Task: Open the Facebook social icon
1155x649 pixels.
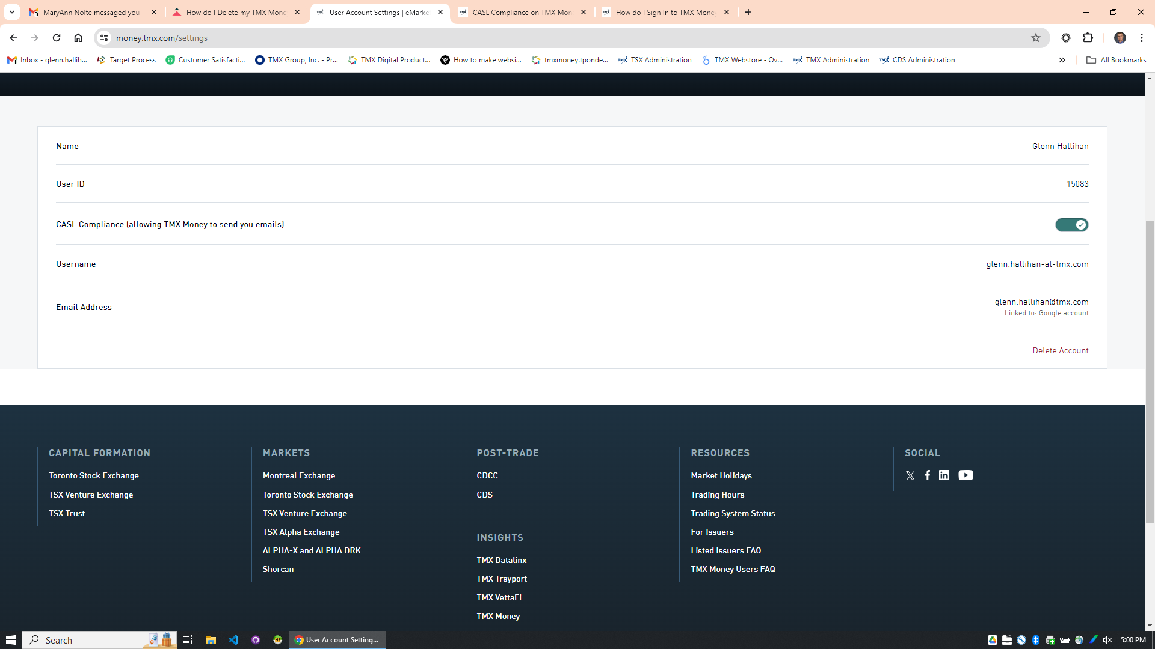Action: (x=928, y=475)
